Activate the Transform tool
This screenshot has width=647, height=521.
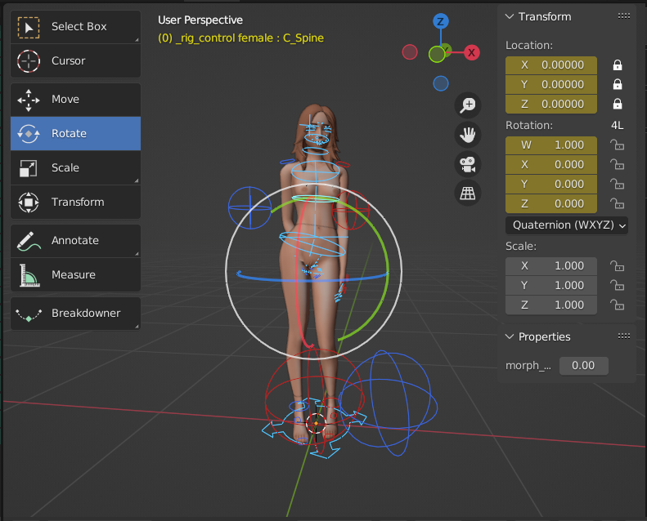click(x=75, y=202)
